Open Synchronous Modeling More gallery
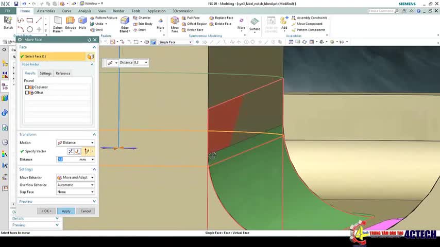Screen dimensions: 440x247 point(241,24)
